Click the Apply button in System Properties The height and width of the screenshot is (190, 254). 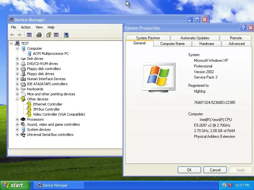coord(241,170)
